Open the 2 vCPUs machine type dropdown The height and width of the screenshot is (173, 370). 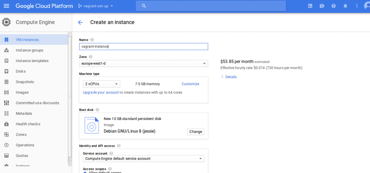coord(102,84)
